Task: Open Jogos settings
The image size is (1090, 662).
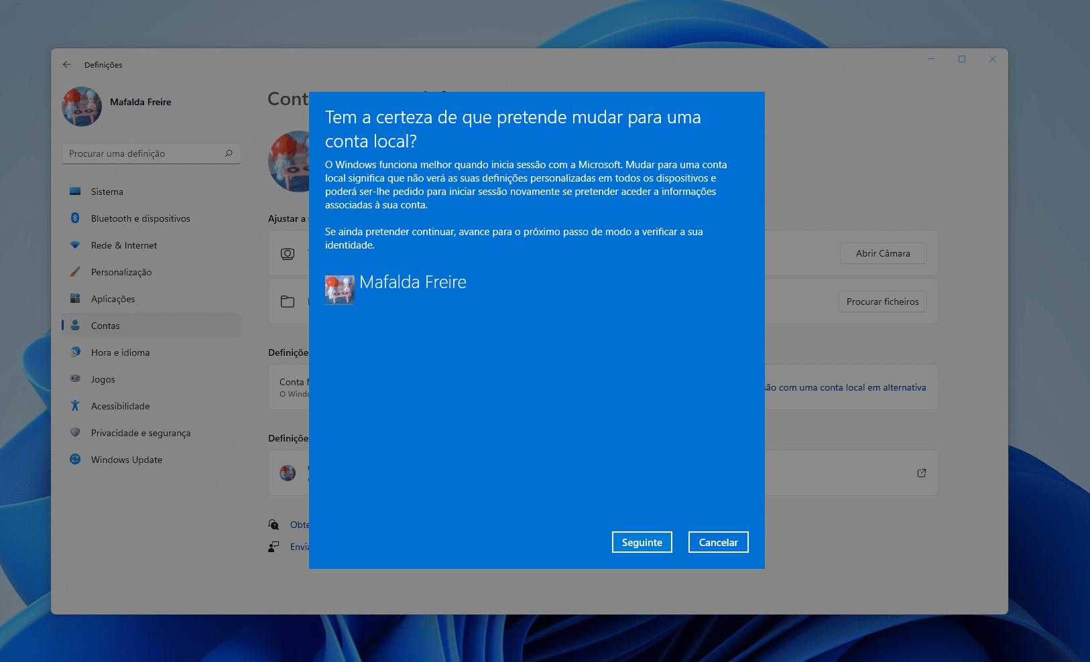Action: tap(151, 379)
